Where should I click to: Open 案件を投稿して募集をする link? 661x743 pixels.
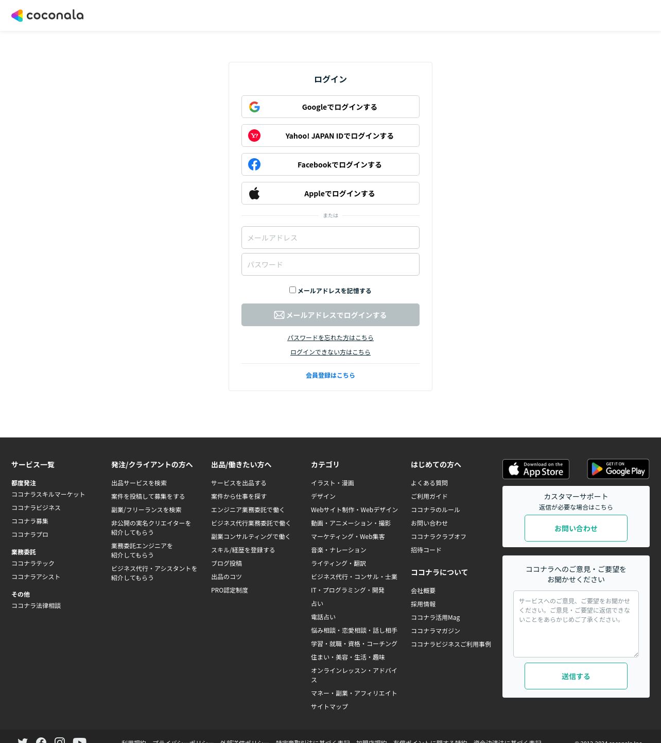pyautogui.click(x=148, y=497)
